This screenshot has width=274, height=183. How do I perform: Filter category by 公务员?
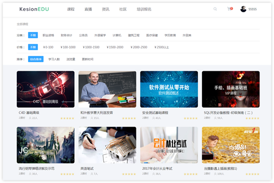pyautogui.click(x=83, y=35)
